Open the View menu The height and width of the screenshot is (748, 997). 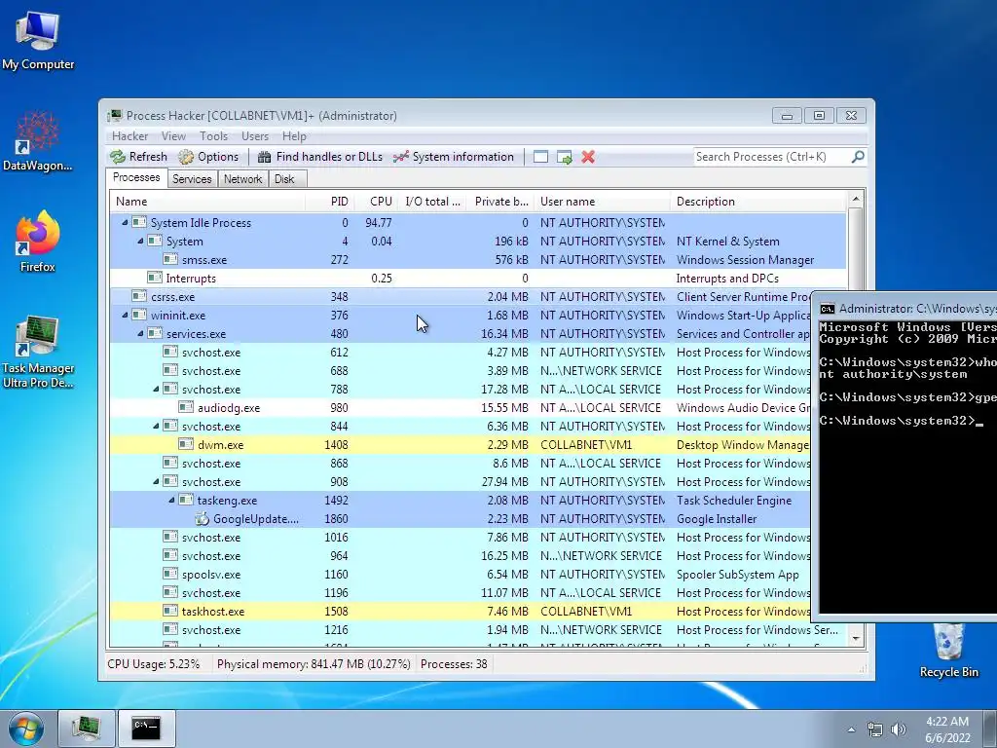coord(173,136)
